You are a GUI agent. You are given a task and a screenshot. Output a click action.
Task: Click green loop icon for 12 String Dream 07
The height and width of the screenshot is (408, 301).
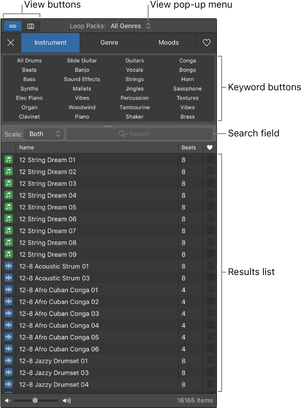click(x=8, y=231)
